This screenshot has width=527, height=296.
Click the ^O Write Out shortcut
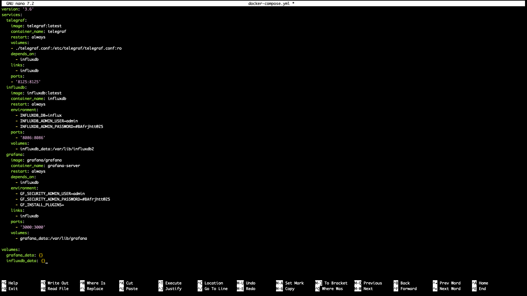[x=55, y=283]
